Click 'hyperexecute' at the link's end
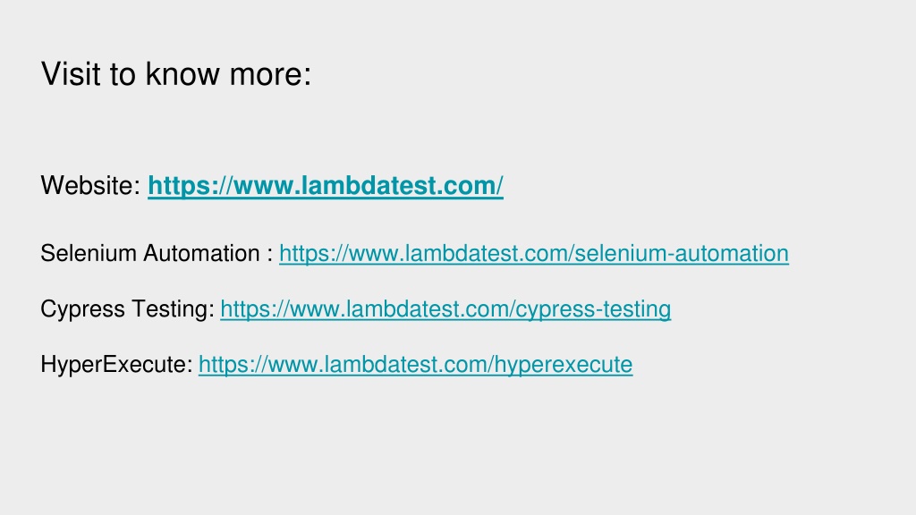 pyautogui.click(x=564, y=366)
